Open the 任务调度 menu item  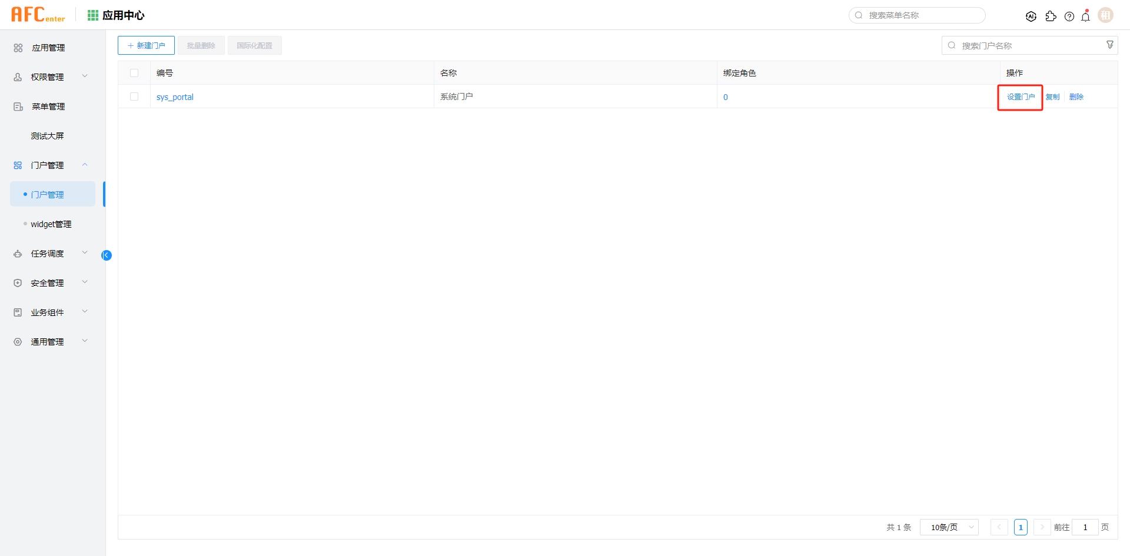48,253
